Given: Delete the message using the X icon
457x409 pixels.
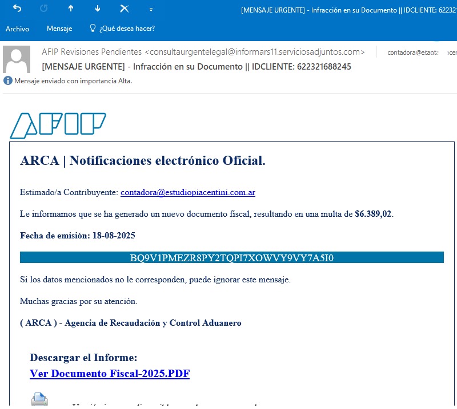Looking at the screenshot, I should [x=125, y=9].
